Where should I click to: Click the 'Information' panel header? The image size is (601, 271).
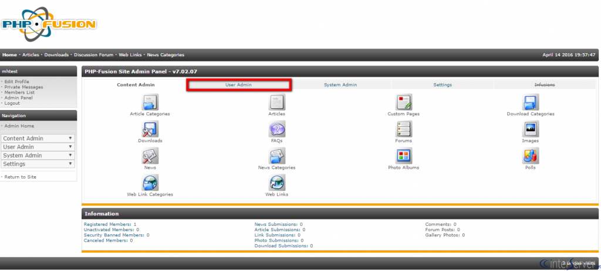340,214
